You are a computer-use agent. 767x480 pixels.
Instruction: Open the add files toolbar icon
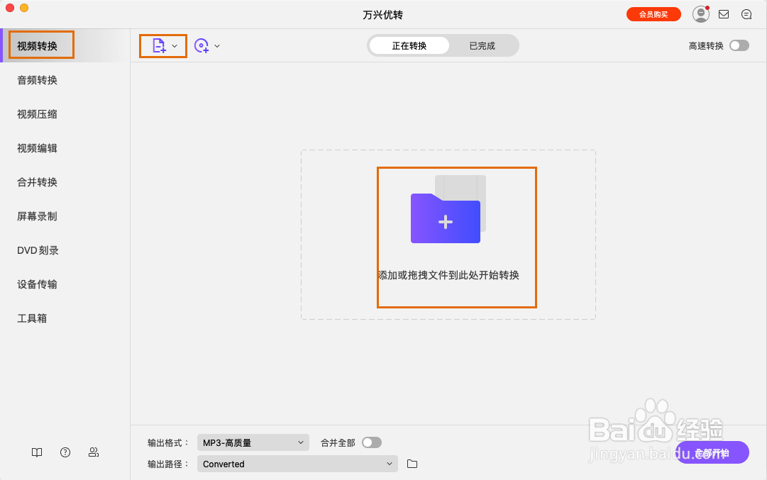pos(158,45)
